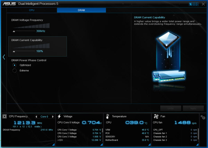Click the Fan icon
Image resolution: width=208 pixels, height=148 pixels.
156,116
